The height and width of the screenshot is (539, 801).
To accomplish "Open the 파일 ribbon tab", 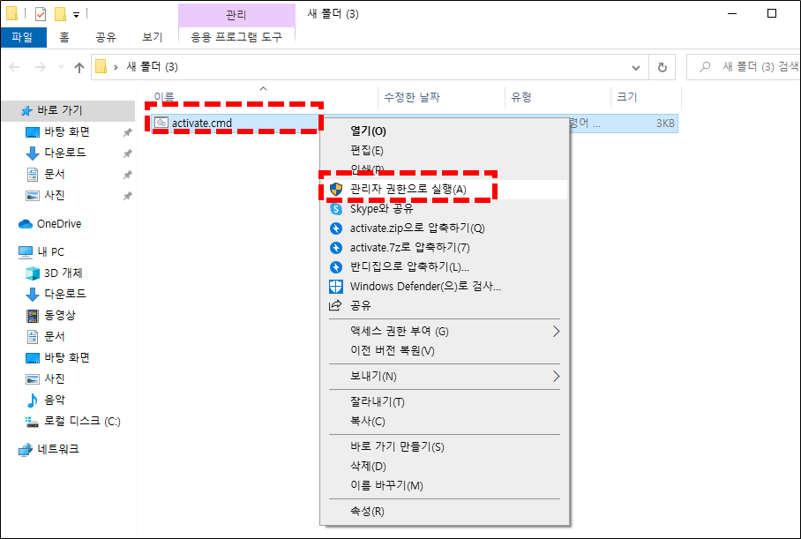I will tap(23, 37).
